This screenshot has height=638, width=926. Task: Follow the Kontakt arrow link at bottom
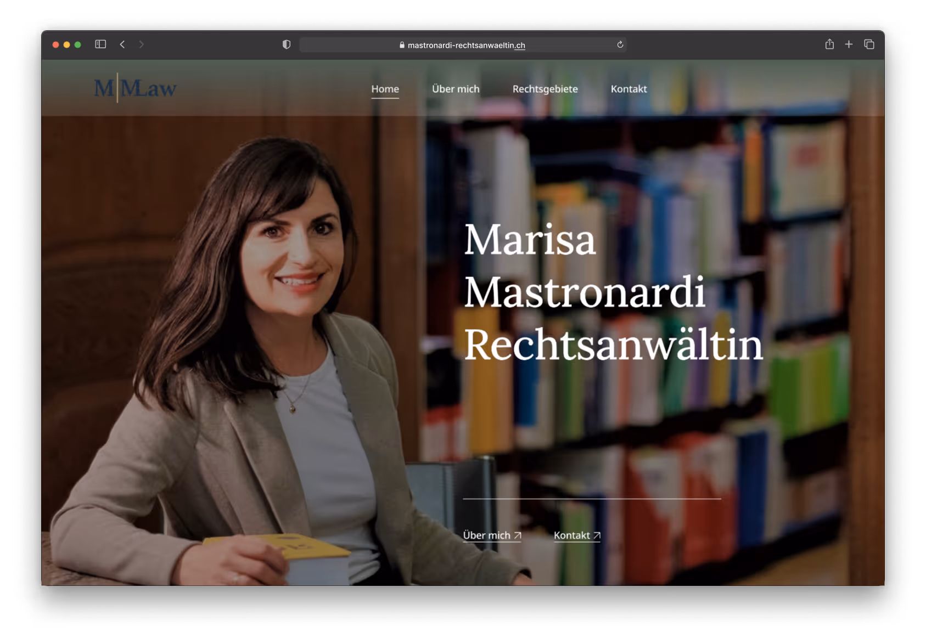click(x=577, y=535)
